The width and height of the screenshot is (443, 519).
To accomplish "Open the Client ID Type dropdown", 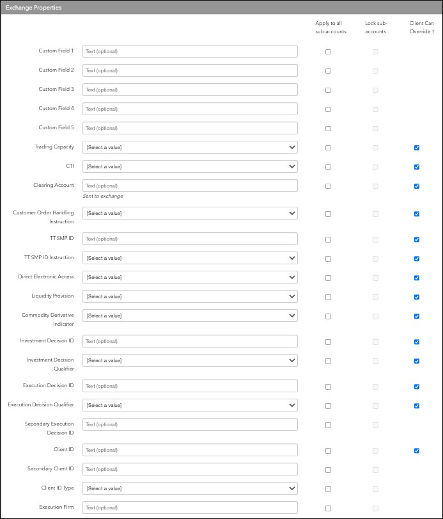I will [x=190, y=488].
